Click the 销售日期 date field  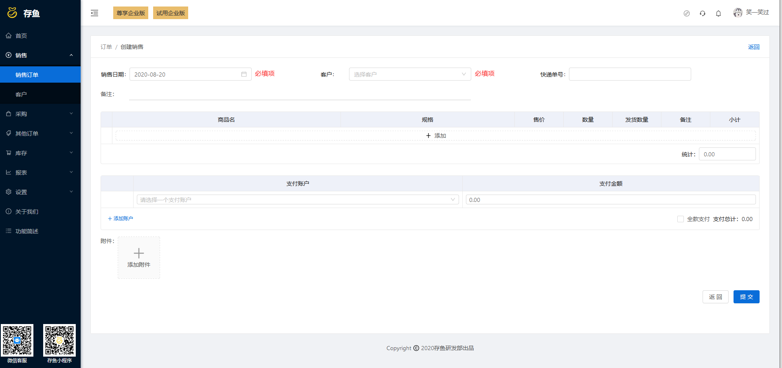point(190,74)
